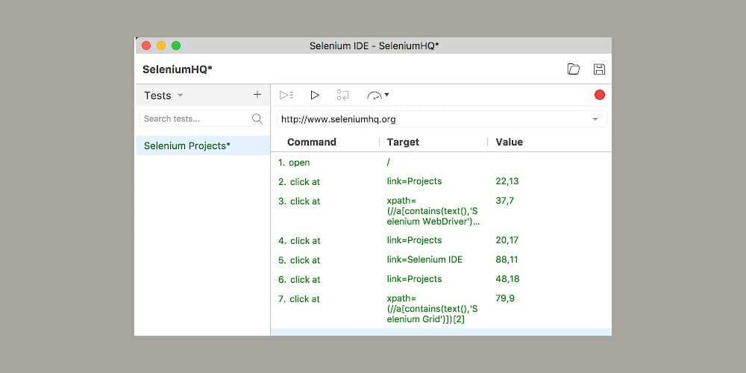Click the Selenium WebDriver xpath target
Screen dimensions: 746x373
click(x=433, y=211)
